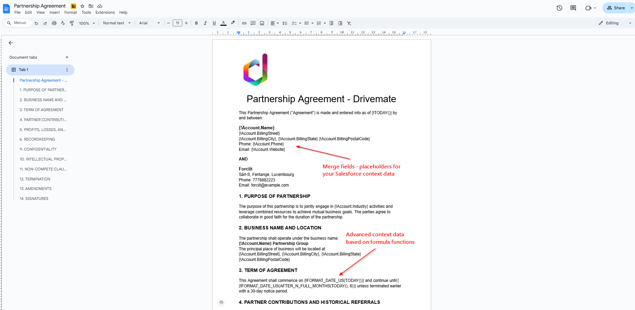Open the spelling and grammar check
The image size is (635, 310).
click(63, 23)
